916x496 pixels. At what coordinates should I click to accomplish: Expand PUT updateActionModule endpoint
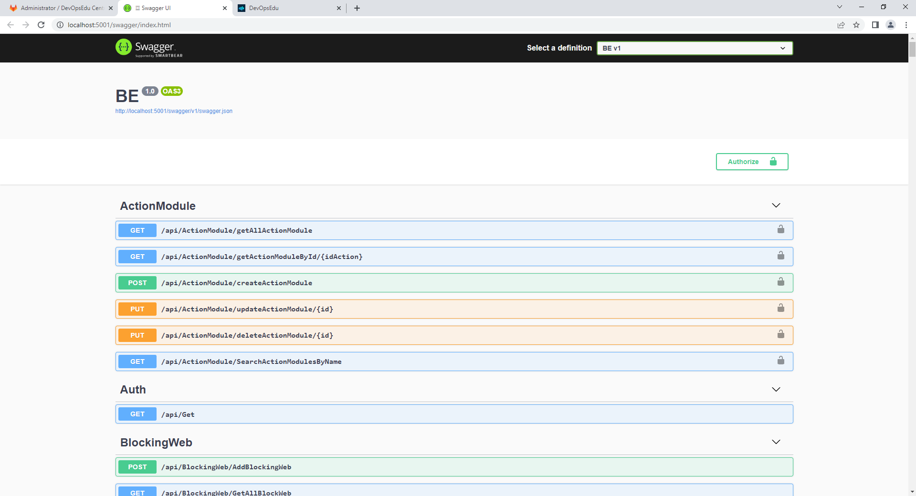[x=454, y=309]
